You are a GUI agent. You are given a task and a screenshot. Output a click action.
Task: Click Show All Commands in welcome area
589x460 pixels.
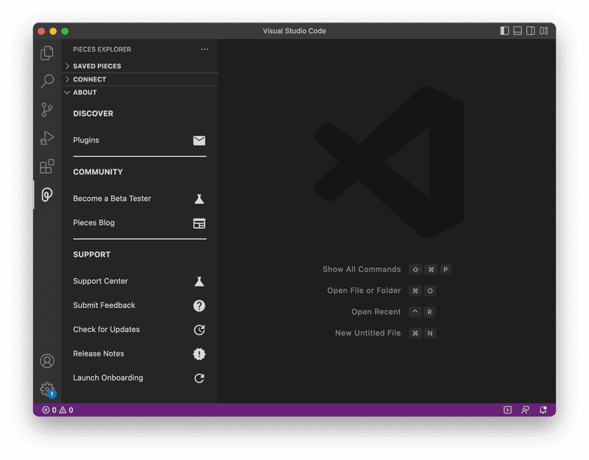coord(361,269)
